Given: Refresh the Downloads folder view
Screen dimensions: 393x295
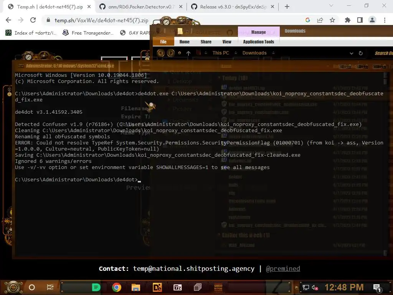Looking at the screenshot, I should [x=361, y=53].
